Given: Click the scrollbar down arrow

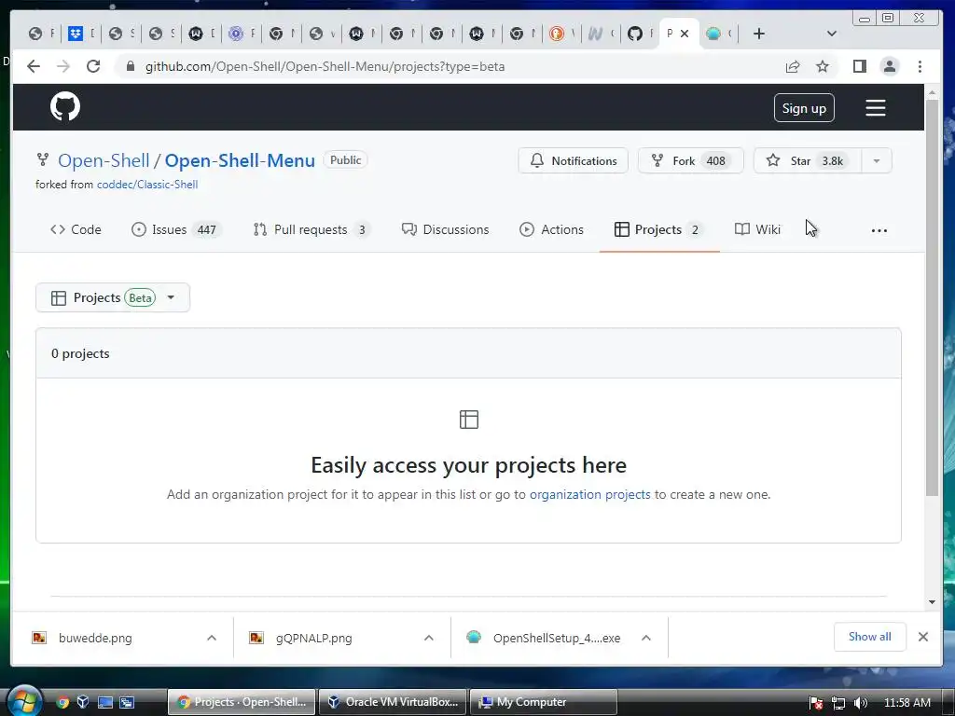Looking at the screenshot, I should click(x=932, y=602).
